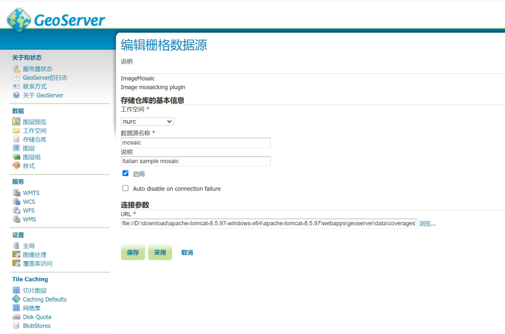Open the 工作空间 nurc dropdown
This screenshot has height=334, width=505.
tap(147, 121)
